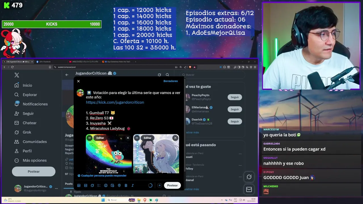Schedule the post with calendar icon
The image size is (363, 204).
coord(113,185)
